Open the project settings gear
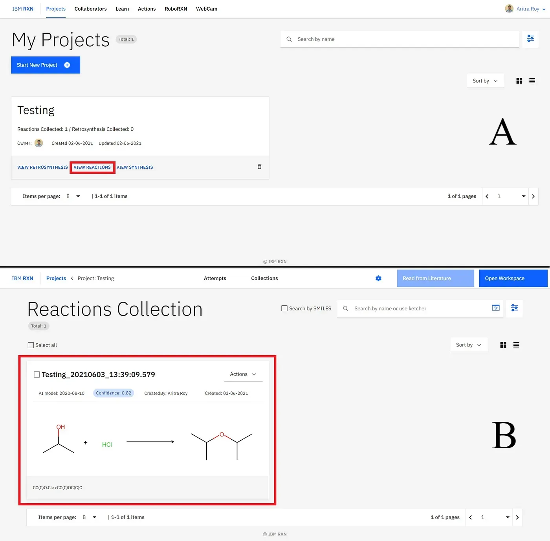Viewport: 550px width, 541px height. 378,278
